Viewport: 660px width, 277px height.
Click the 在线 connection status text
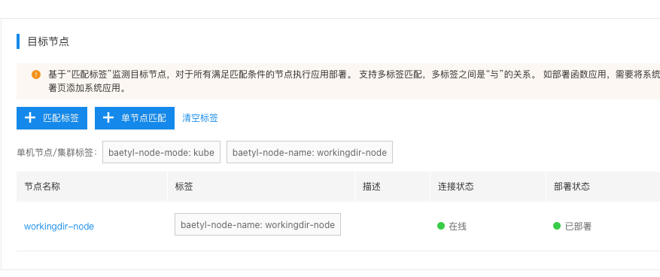click(x=458, y=227)
